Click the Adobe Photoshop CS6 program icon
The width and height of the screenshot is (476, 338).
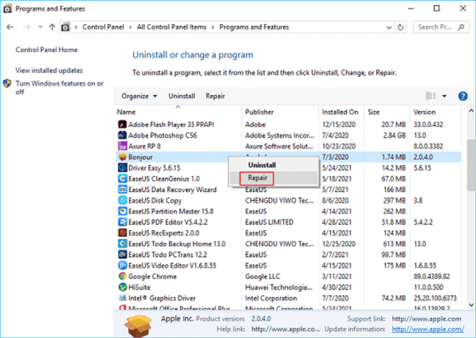[122, 135]
